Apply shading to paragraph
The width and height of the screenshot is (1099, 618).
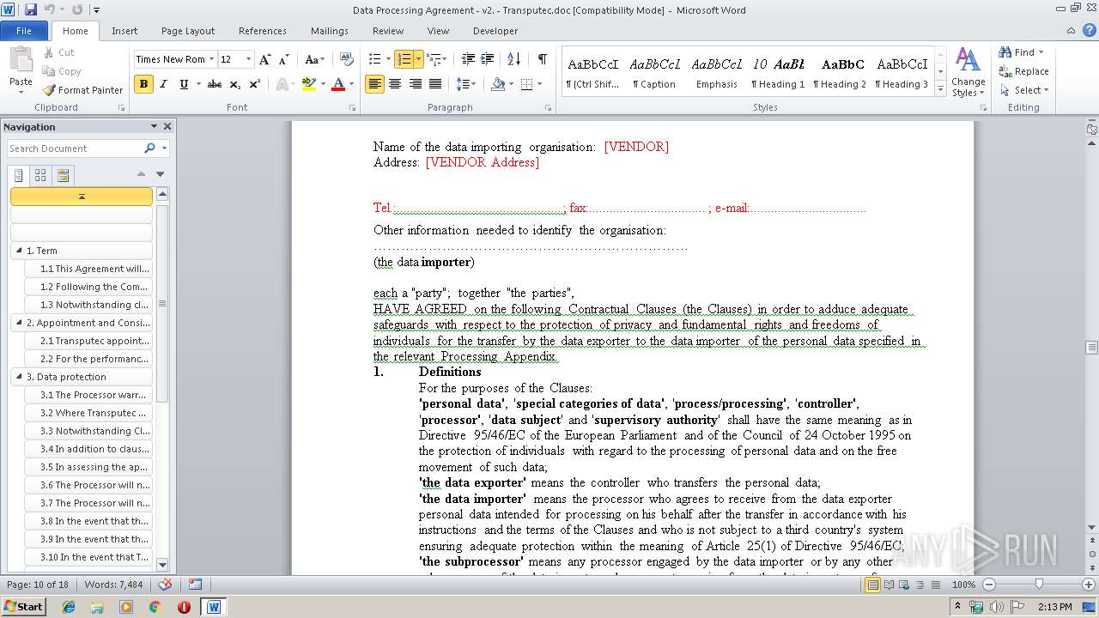pos(498,84)
